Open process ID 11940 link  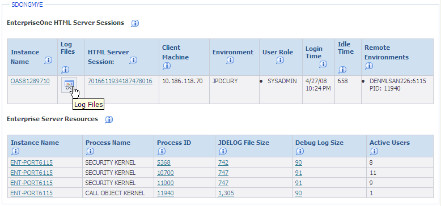[x=166, y=193]
